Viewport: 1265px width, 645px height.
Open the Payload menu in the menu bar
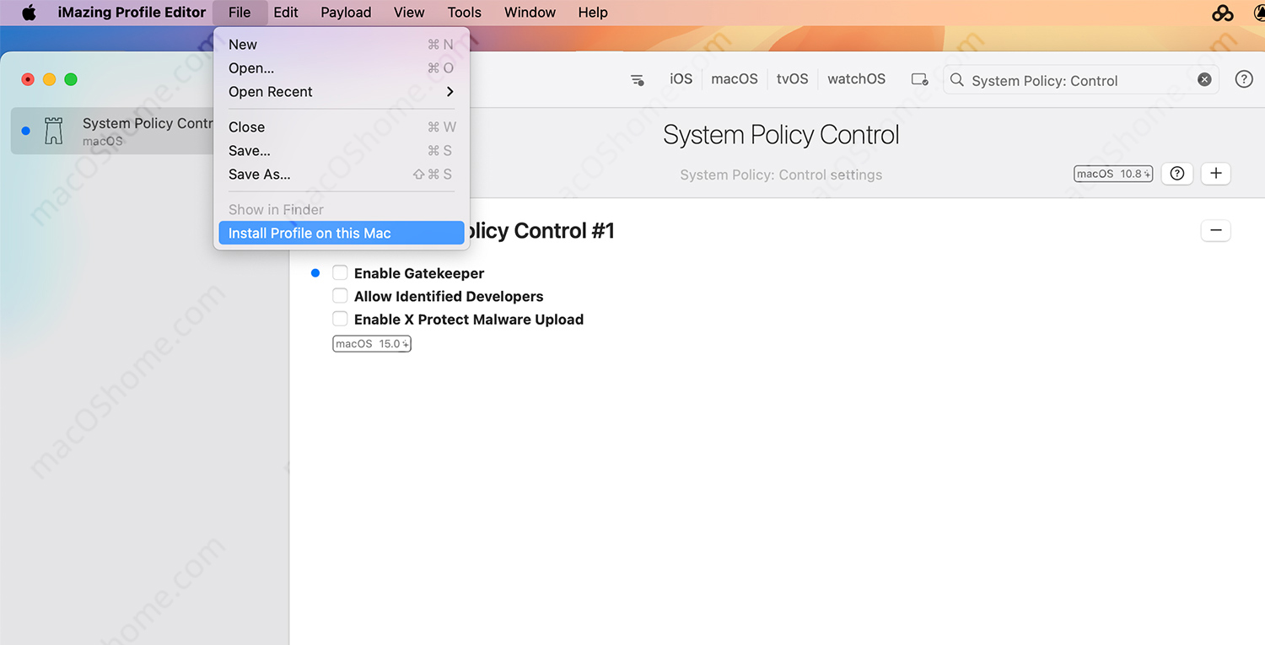coord(345,13)
